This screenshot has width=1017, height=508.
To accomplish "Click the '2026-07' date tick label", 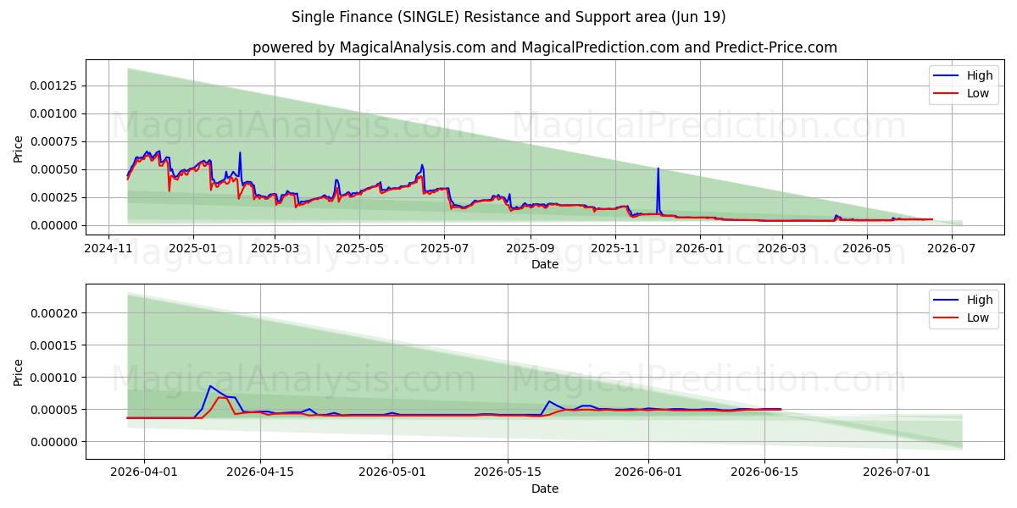I will [953, 248].
